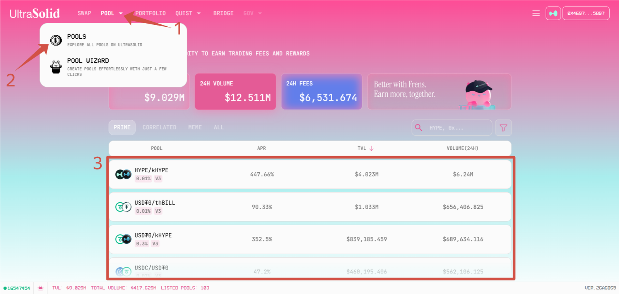Image resolution: width=619 pixels, height=294 pixels.
Task: Expand the Gov dropdown menu
Action: click(252, 14)
